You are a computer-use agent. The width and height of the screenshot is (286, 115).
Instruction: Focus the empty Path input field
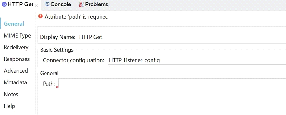(x=172, y=83)
